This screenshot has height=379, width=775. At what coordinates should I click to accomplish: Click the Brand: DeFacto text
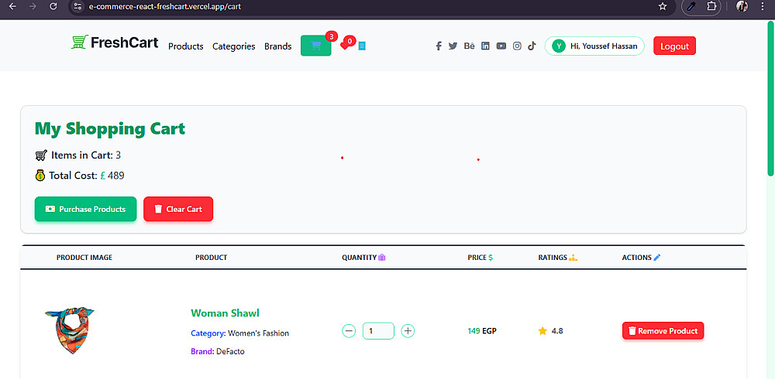pyautogui.click(x=218, y=351)
